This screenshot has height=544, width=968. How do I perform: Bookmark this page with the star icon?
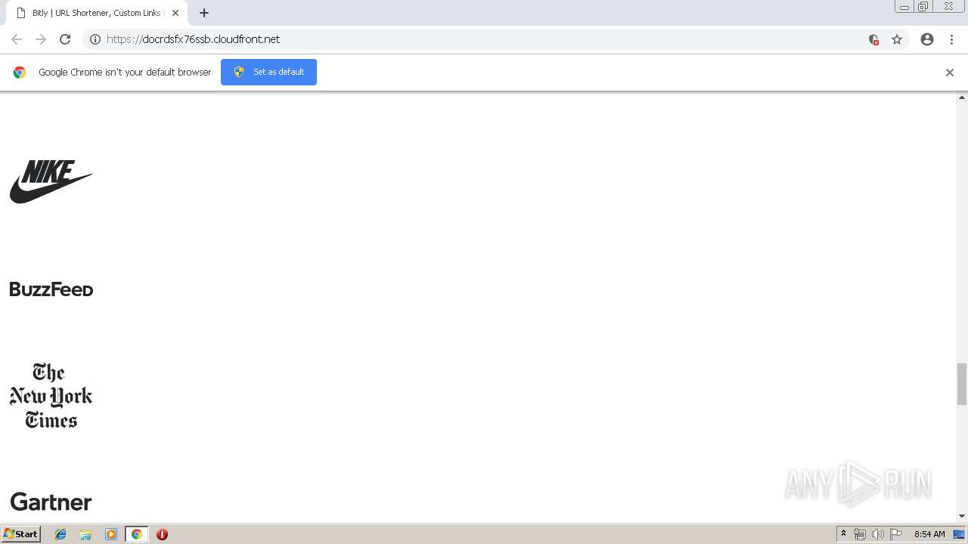897,39
